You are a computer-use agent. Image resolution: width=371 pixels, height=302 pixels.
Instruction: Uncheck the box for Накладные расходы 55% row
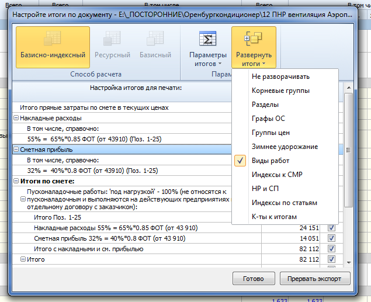(331, 228)
